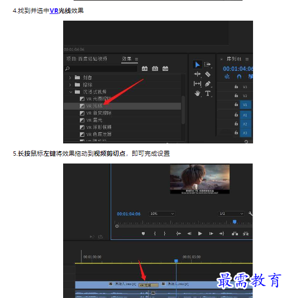
Task: Click the Step Back one frame button
Action: tap(189, 234)
